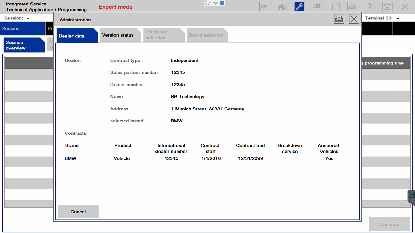Image resolution: width=415 pixels, height=233 pixels.
Task: Click the Breakdown service column header
Action: point(290,148)
